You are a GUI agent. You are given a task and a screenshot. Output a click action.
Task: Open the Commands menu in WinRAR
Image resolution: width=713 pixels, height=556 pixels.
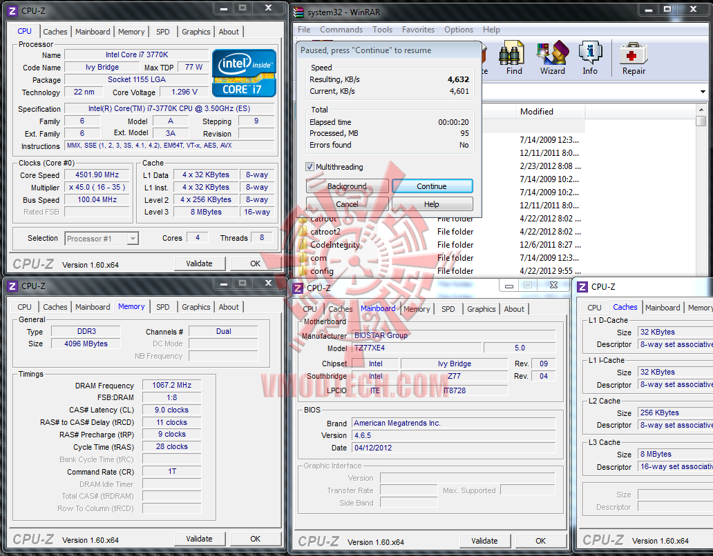coord(341,30)
